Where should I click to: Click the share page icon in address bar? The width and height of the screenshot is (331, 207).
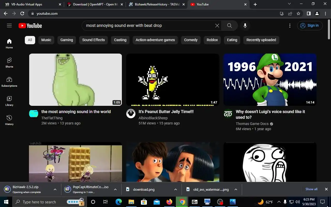tap(290, 13)
